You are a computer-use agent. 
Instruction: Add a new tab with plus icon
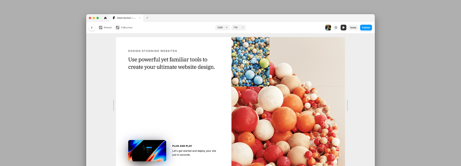pyautogui.click(x=147, y=18)
